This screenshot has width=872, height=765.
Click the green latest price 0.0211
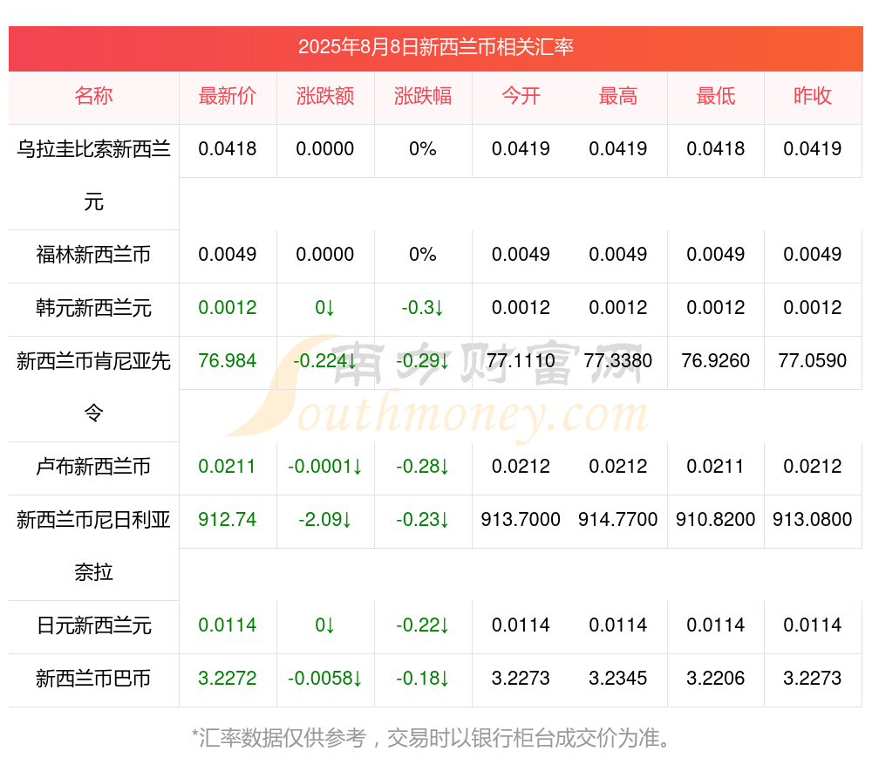227,466
